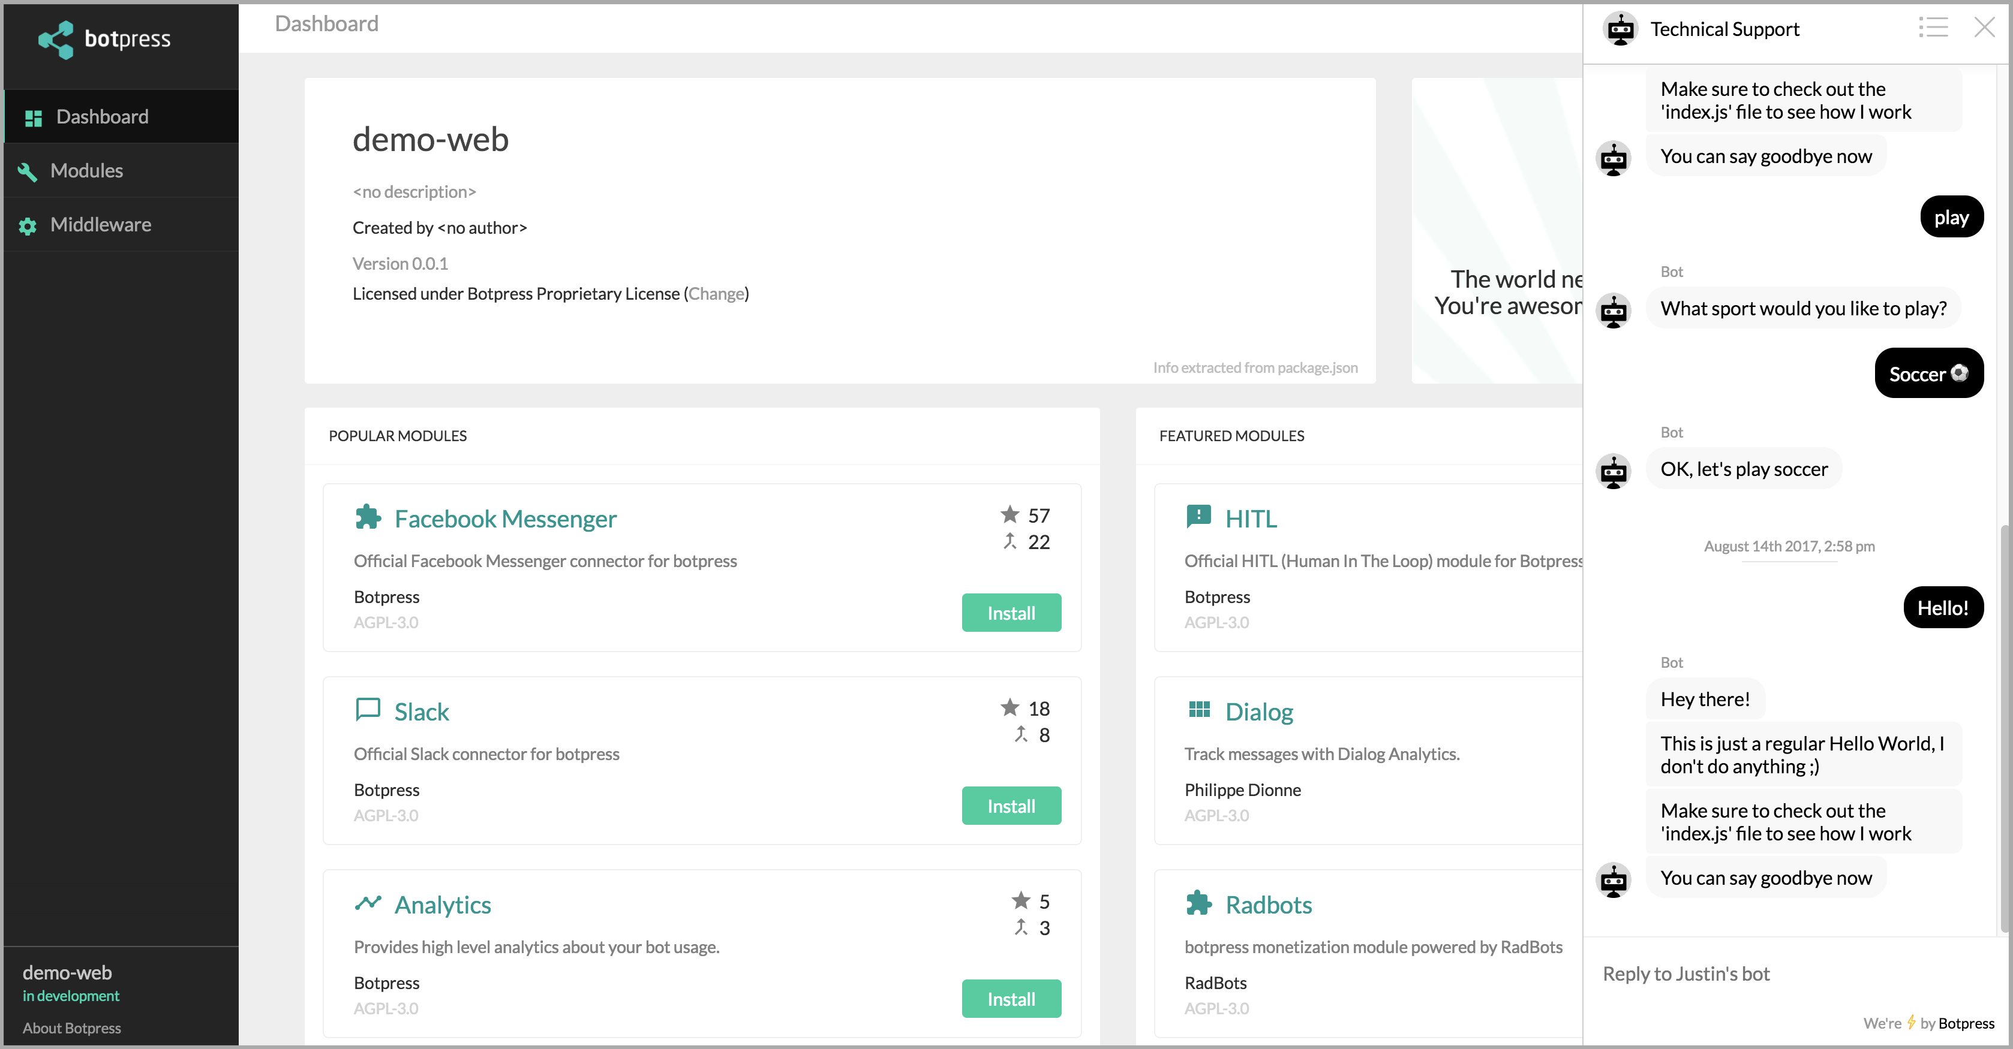Image resolution: width=2013 pixels, height=1049 pixels.
Task: Install the Analytics module
Action: coord(1011,999)
